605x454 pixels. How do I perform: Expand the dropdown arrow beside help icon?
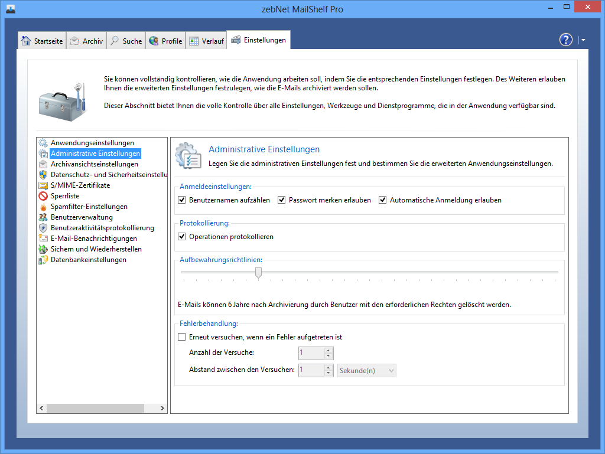[583, 40]
